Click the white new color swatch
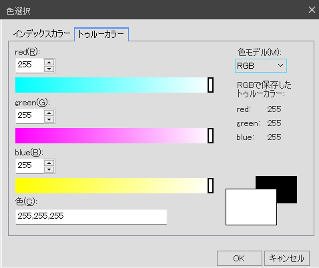This screenshot has width=319, height=268. click(x=251, y=207)
